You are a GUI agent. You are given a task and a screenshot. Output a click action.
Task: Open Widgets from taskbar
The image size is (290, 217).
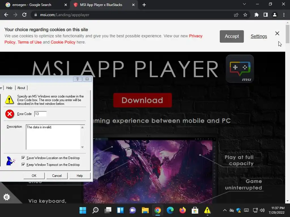coord(120,210)
